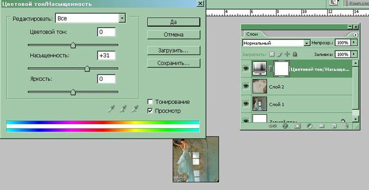Click the new adjustment layer icon

tap(310, 126)
